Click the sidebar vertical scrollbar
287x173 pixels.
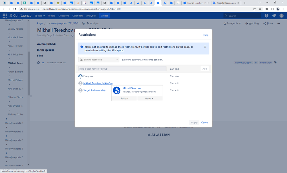click(x=29, y=73)
